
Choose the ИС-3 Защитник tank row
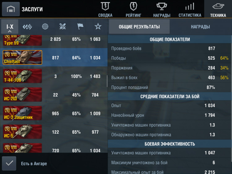54,113
